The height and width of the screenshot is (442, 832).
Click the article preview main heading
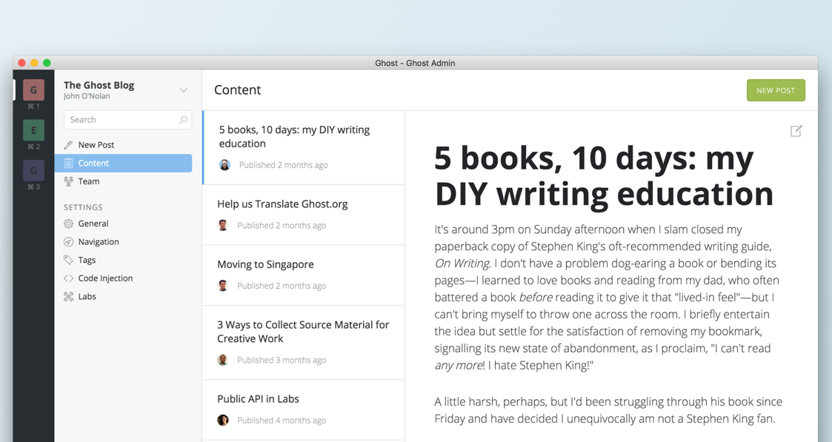(x=604, y=175)
